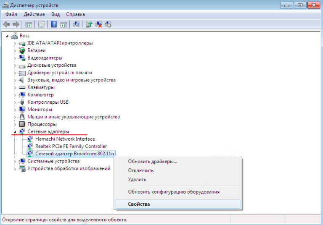The image size is (323, 225).
Task: Select the Контроллеры USB label
Action: pos(48,102)
